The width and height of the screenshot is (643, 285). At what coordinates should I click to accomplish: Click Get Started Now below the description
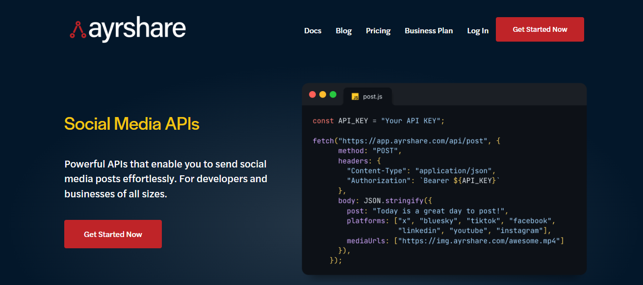coord(113,234)
